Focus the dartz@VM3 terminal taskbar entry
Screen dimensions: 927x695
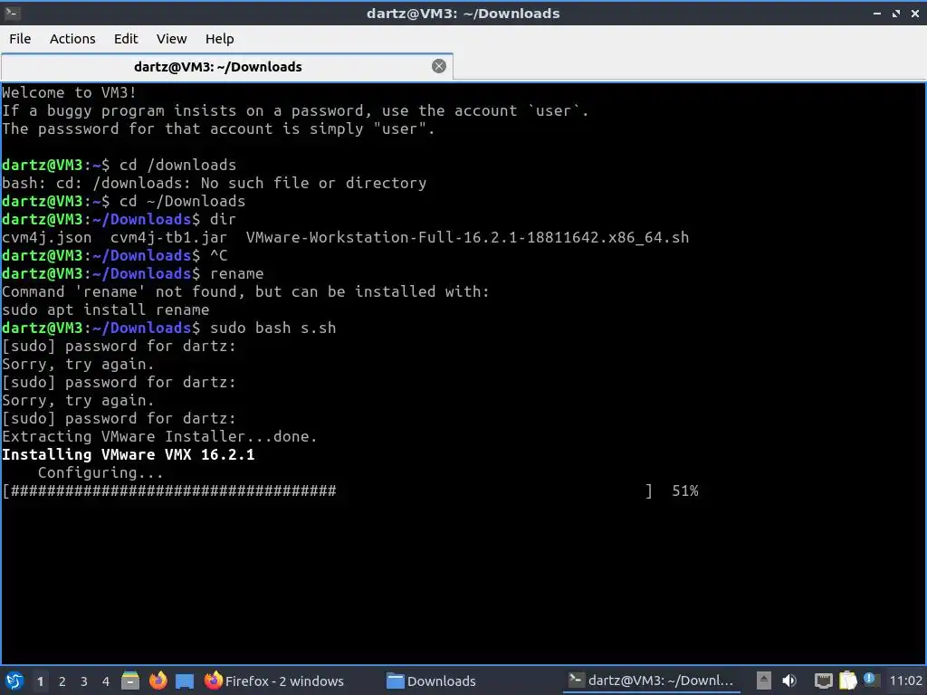coord(650,681)
